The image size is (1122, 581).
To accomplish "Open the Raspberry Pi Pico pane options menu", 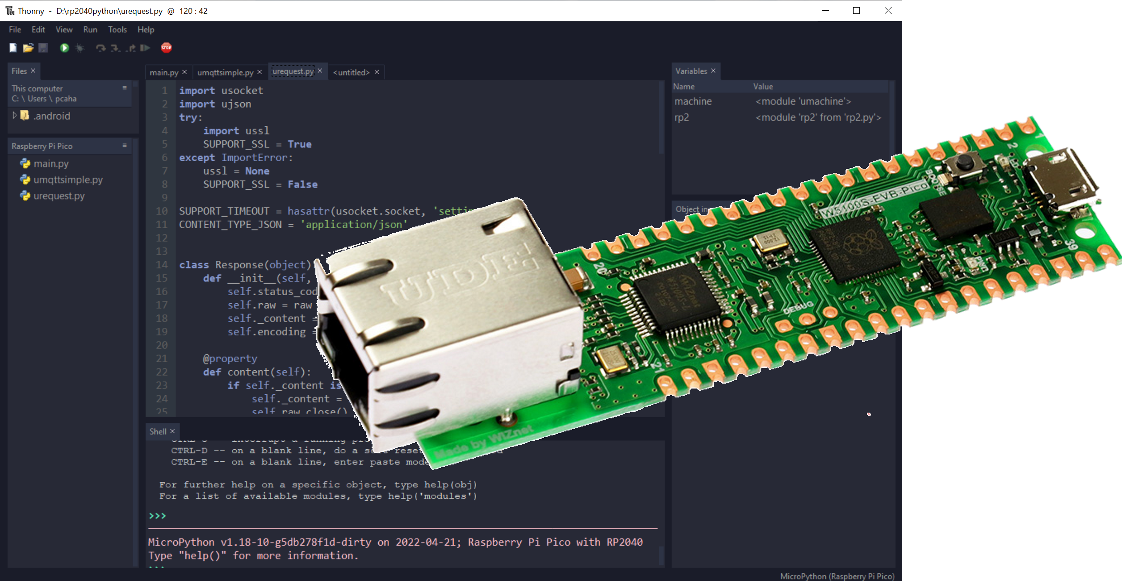I will 125,146.
